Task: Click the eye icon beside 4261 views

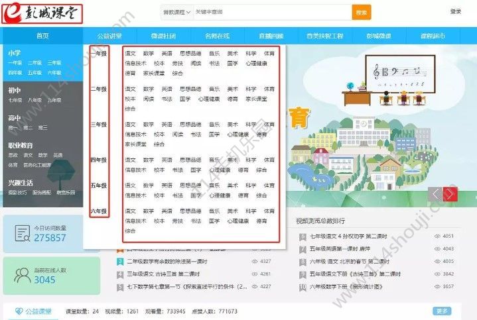Action: [255, 274]
